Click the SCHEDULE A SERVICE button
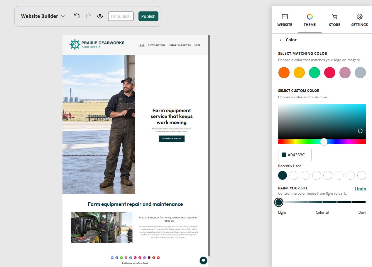This screenshot has width=372, height=267. pos(172,139)
